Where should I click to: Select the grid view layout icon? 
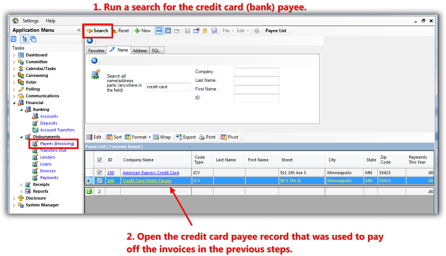(x=168, y=31)
